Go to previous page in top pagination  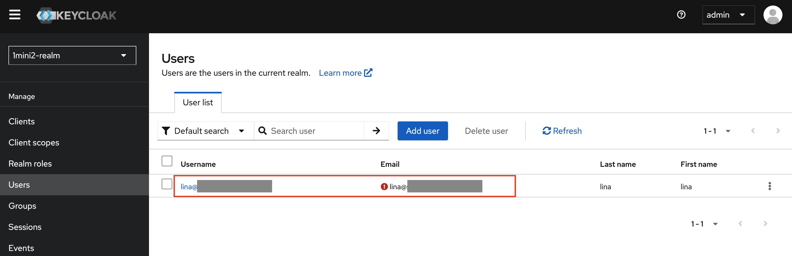(x=753, y=131)
